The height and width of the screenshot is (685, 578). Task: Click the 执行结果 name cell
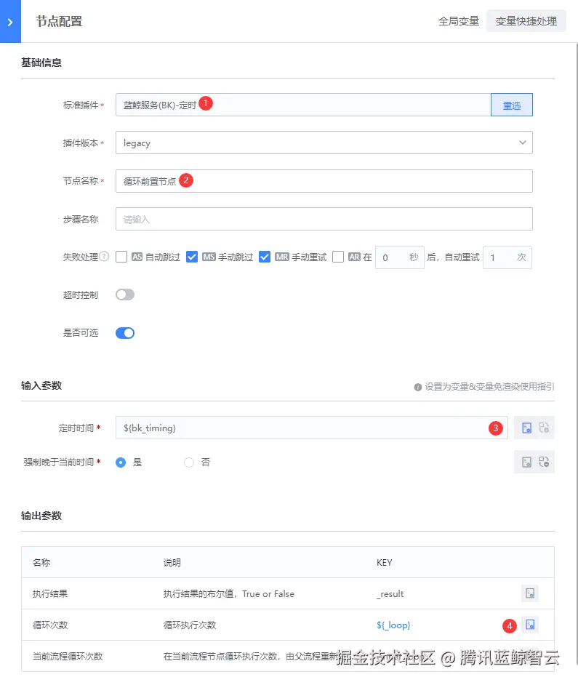(x=50, y=593)
